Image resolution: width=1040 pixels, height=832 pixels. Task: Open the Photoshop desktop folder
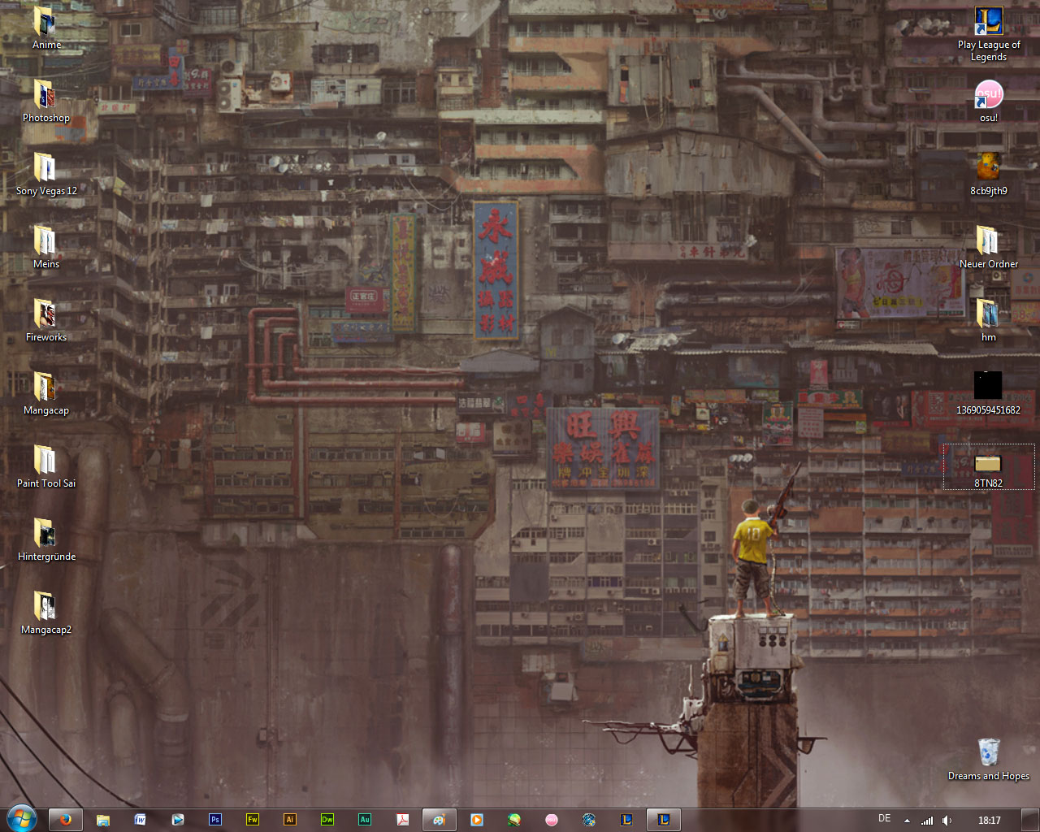[45, 102]
